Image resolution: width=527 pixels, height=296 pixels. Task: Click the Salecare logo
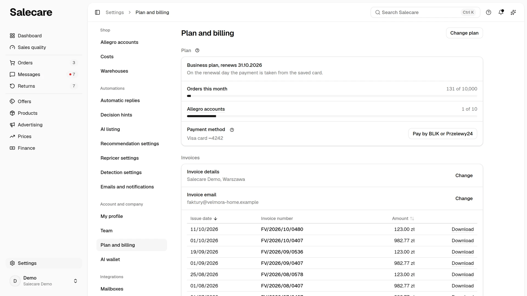[31, 12]
